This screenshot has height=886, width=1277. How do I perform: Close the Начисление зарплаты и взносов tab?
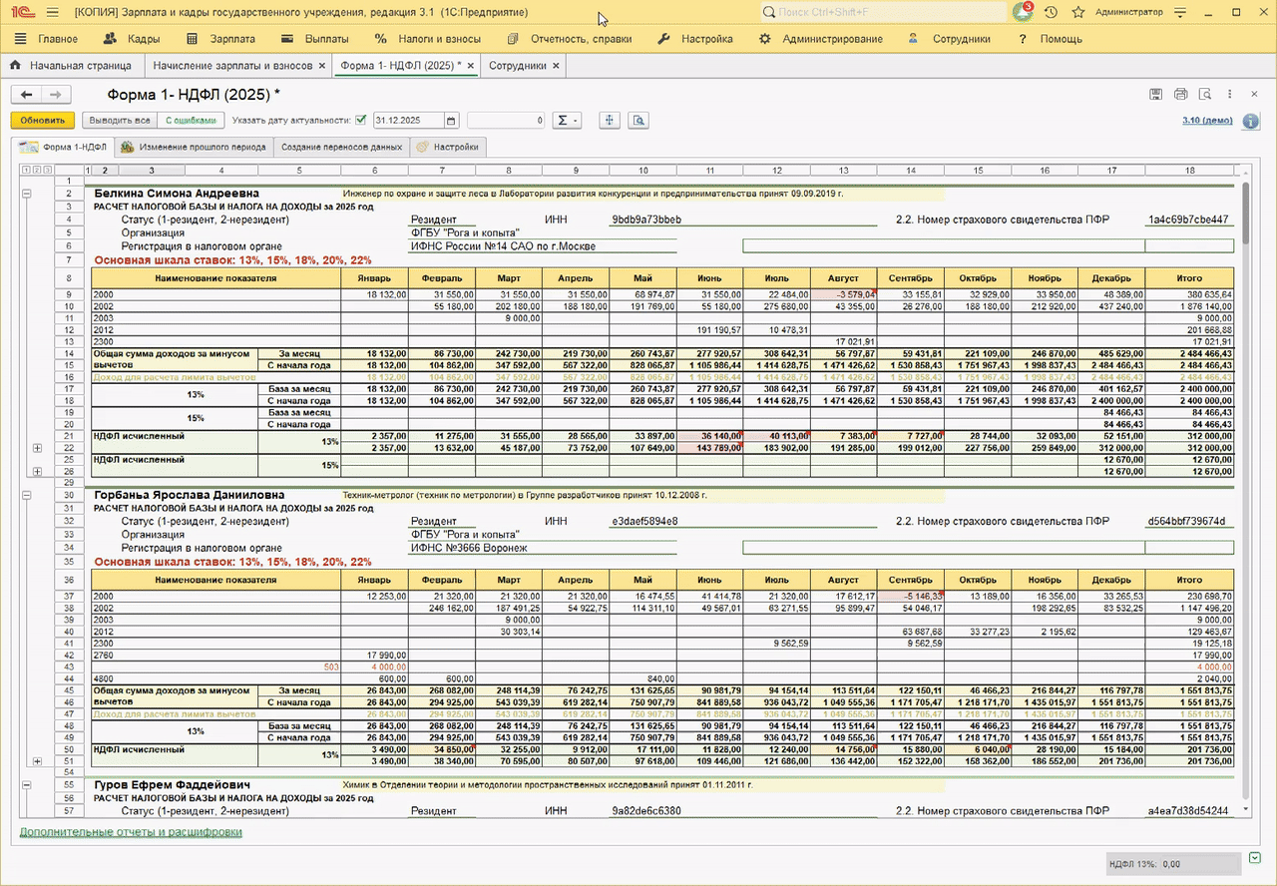coord(321,66)
